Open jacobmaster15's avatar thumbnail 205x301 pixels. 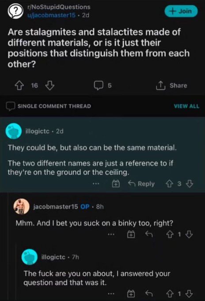pyautogui.click(x=21, y=207)
